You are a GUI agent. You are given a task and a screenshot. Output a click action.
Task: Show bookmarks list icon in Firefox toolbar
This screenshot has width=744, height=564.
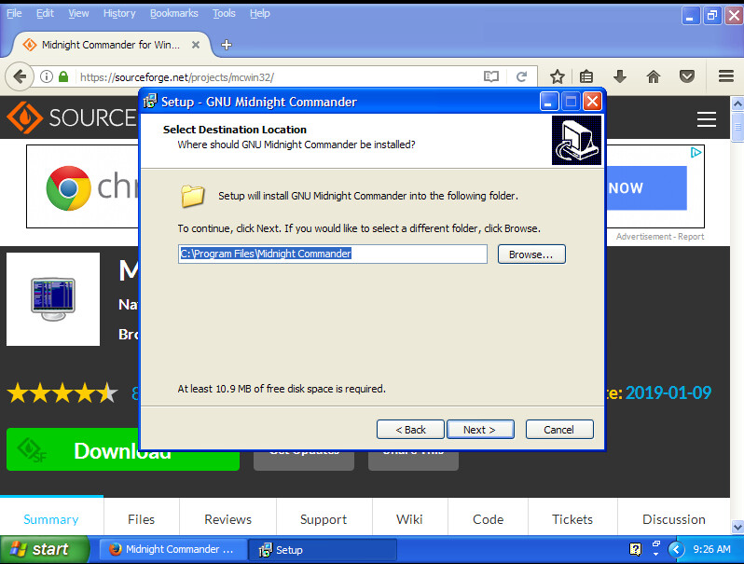[586, 76]
